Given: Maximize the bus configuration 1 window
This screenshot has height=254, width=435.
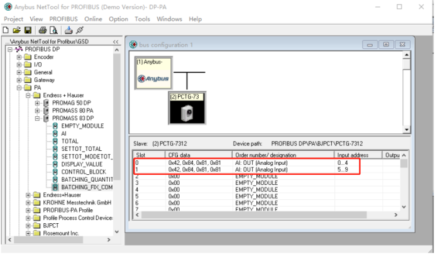Looking at the screenshot, I should tap(386, 45).
